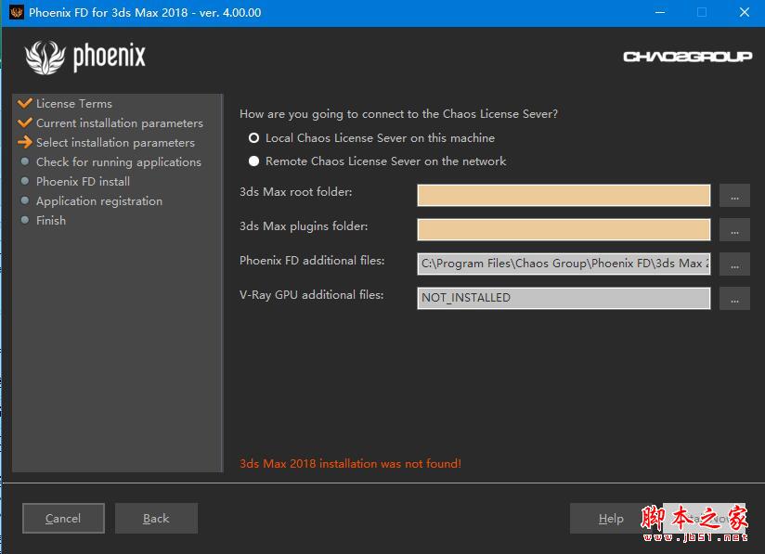Click the '3ds Max plugins folder:' label
Screen dimensions: 765x554
[304, 226]
